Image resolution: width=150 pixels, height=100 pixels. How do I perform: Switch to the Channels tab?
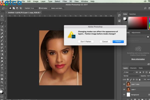133,68
